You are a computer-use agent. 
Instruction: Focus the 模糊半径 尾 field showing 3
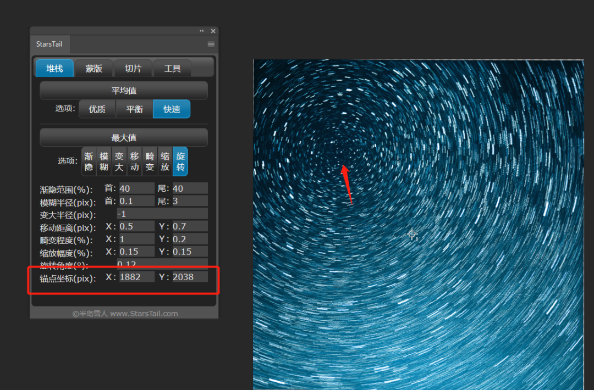pyautogui.click(x=190, y=201)
